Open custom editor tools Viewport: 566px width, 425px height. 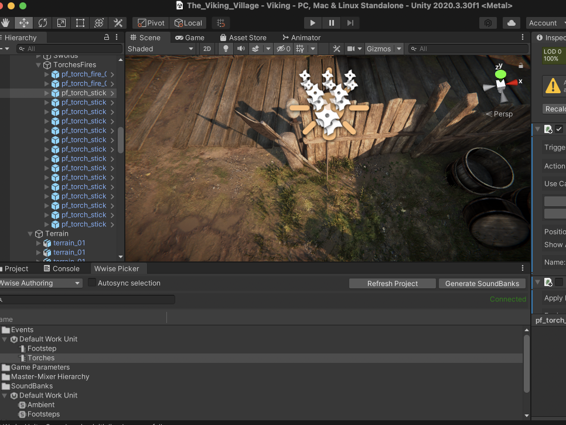[118, 23]
